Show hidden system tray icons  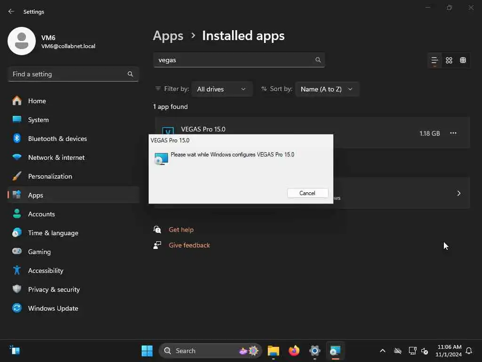point(383,351)
